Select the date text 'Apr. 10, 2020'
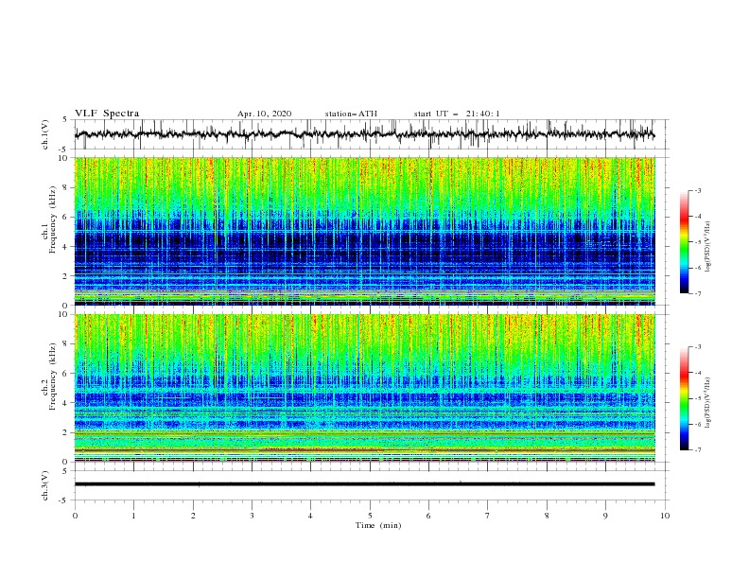 pos(264,114)
